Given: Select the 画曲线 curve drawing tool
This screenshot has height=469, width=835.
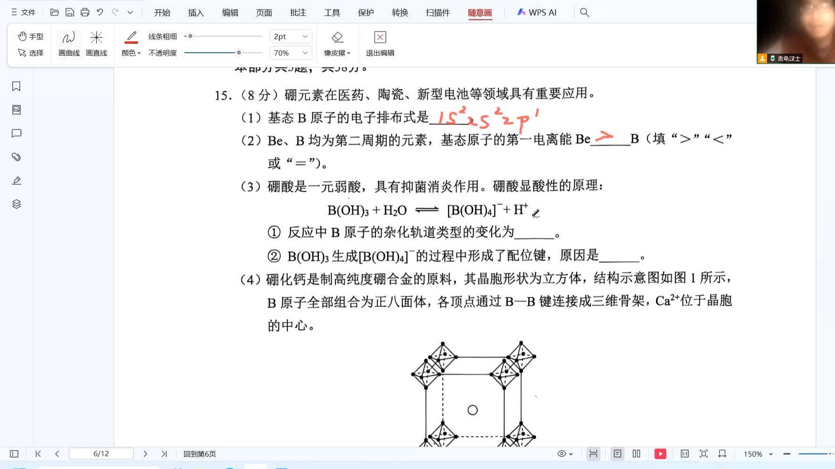Looking at the screenshot, I should point(69,44).
